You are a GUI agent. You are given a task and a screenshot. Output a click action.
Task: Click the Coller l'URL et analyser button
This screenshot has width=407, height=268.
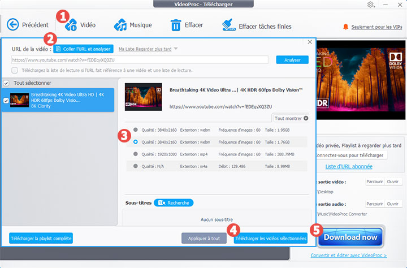(x=83, y=49)
